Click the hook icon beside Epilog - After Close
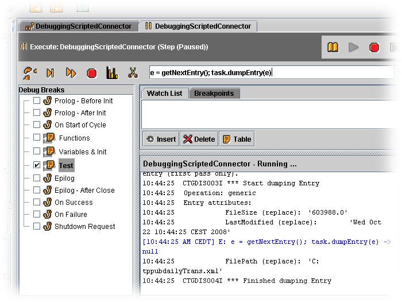This screenshot has width=402, height=303. point(48,191)
